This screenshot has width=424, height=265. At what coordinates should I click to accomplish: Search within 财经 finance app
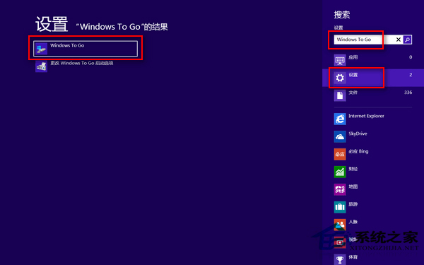pos(373,172)
